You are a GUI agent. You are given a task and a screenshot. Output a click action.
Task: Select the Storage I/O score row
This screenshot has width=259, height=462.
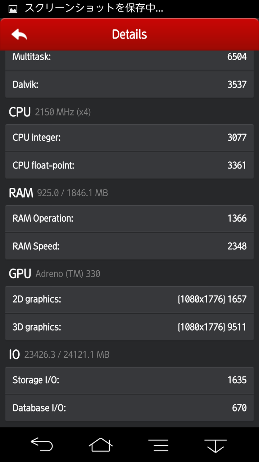129,380
